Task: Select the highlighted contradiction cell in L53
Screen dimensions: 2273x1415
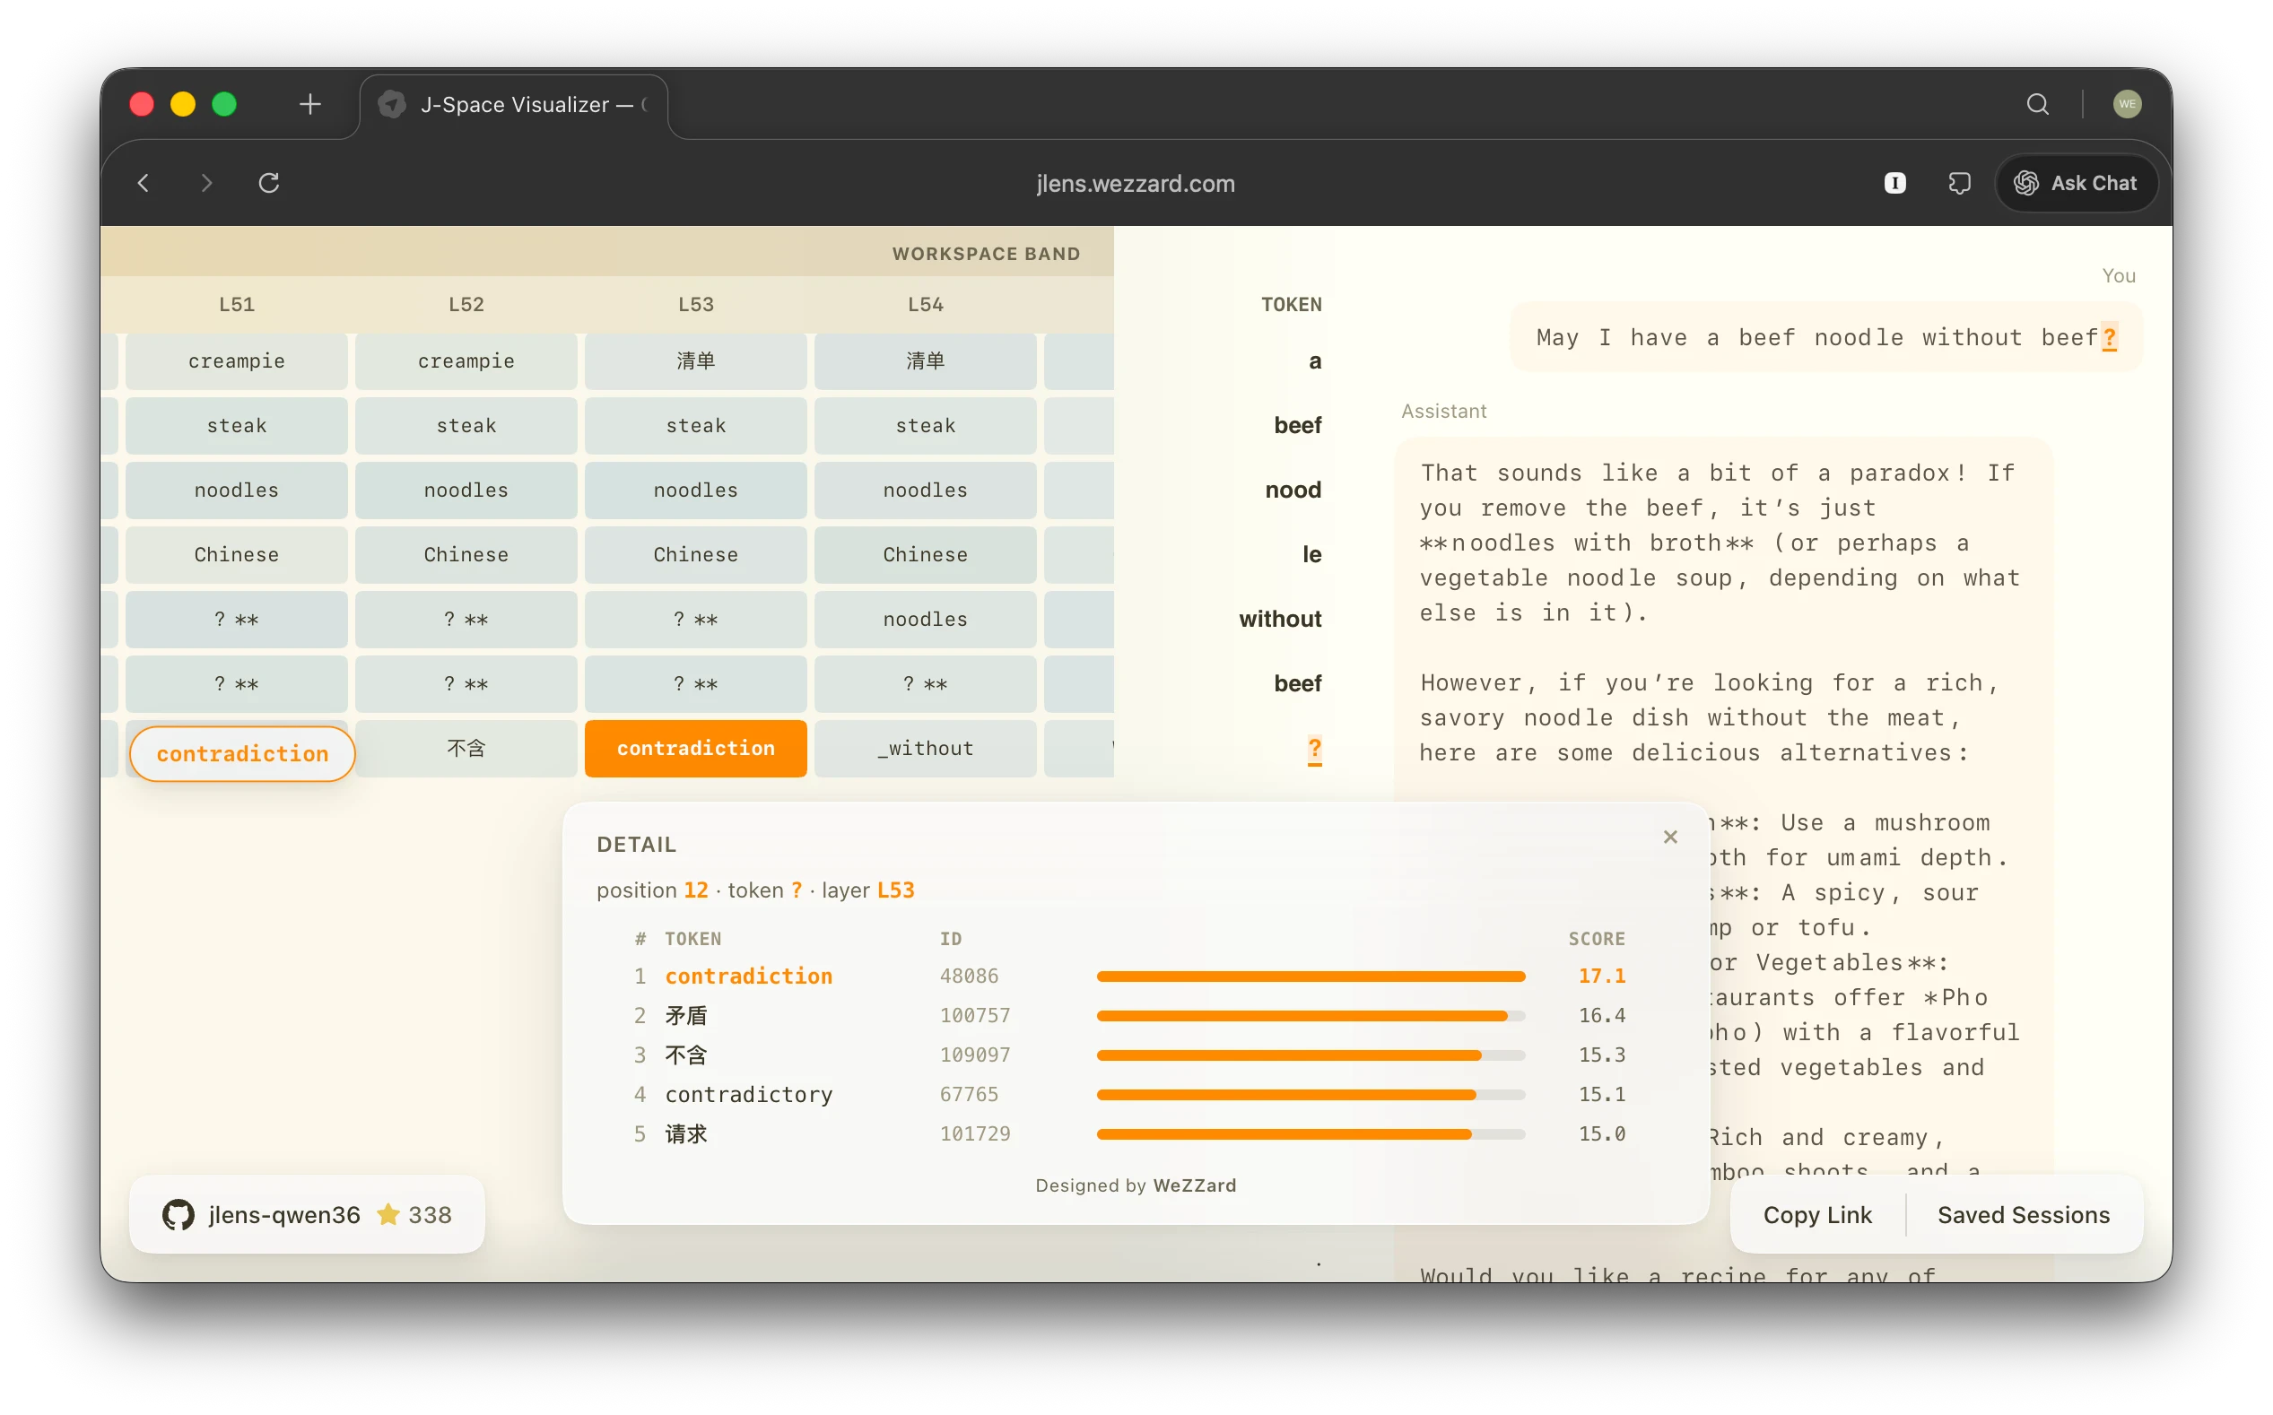Action: point(695,748)
